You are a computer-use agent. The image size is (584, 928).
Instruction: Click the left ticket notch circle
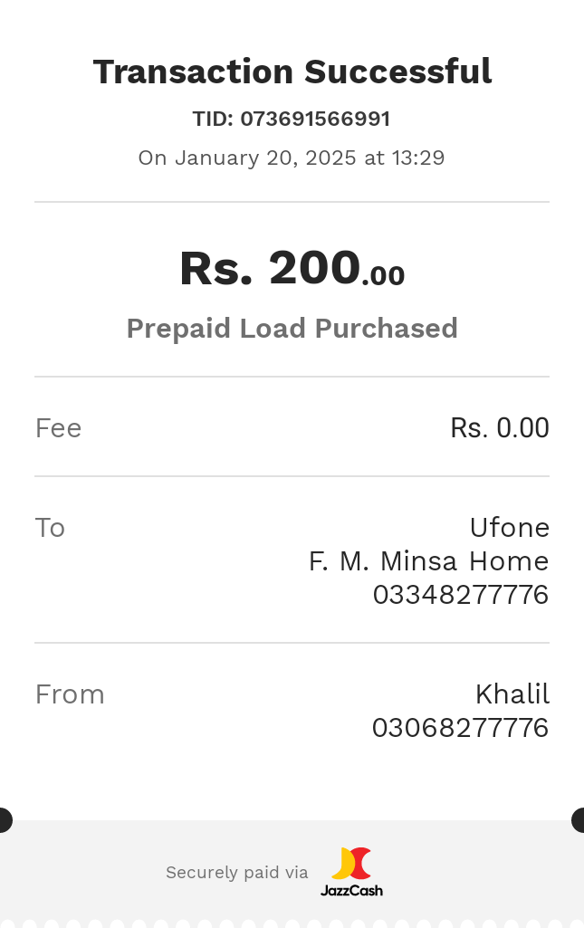point(4,820)
